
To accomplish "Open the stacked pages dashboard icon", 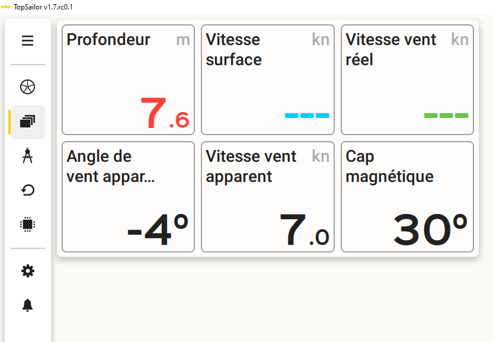I will point(28,122).
